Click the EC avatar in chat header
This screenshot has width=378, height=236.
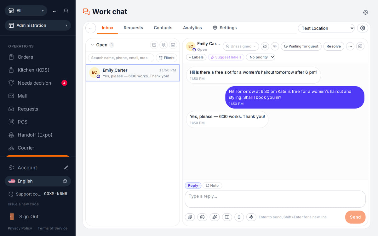click(191, 46)
